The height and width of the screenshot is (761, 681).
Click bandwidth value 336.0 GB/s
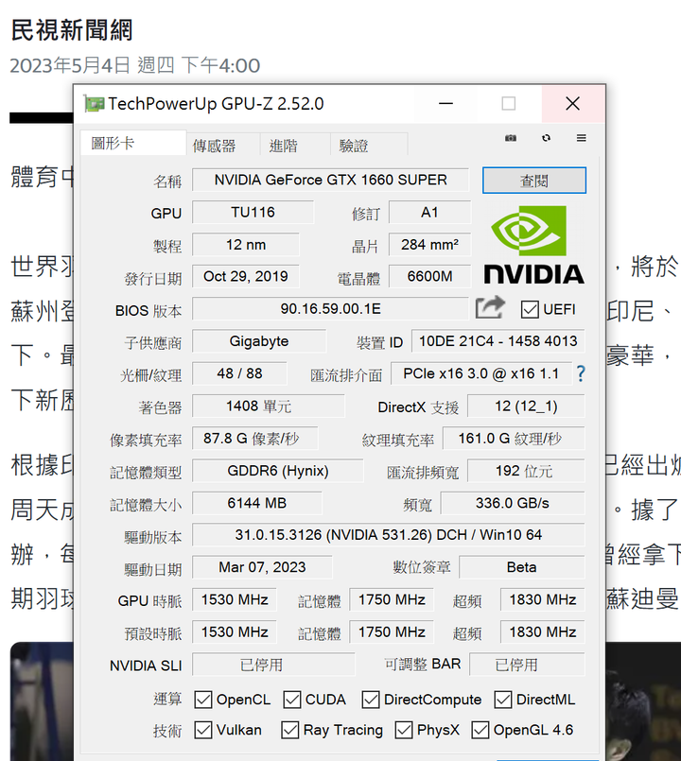pyautogui.click(x=513, y=503)
